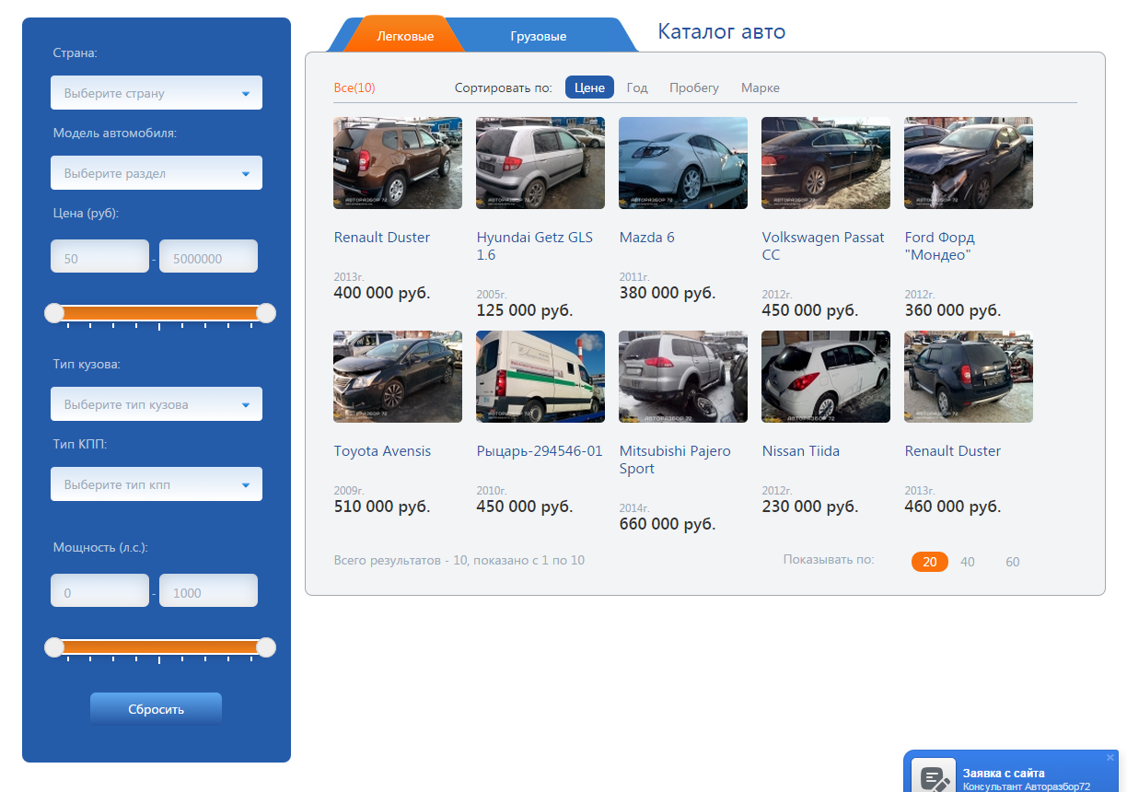Open the 460 000 руб. Renault Duster photo

(969, 377)
